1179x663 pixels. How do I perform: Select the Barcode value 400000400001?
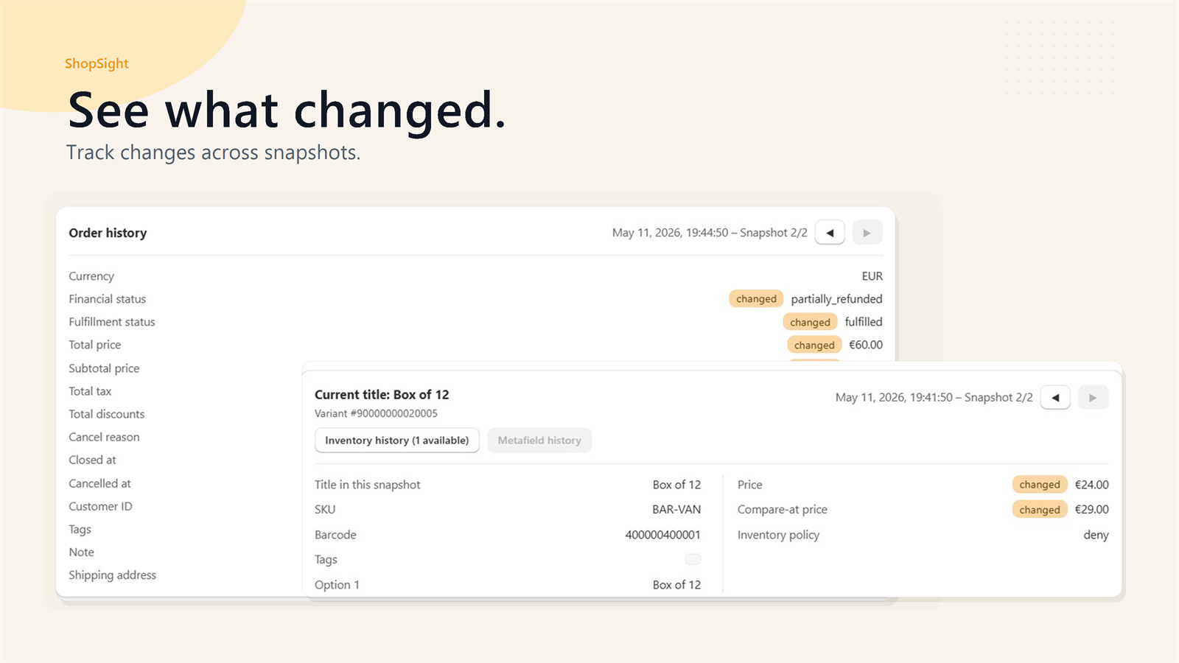point(662,535)
